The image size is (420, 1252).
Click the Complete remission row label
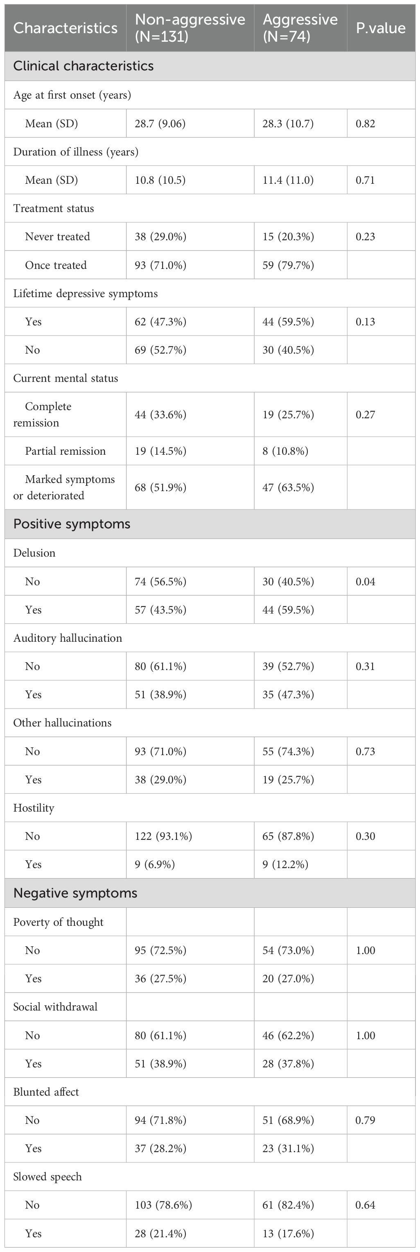tap(42, 415)
